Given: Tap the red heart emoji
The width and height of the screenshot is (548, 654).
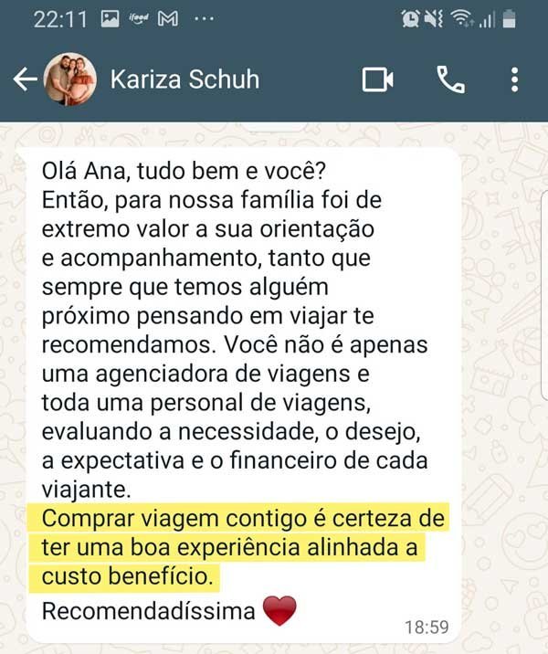Looking at the screenshot, I should [x=279, y=611].
